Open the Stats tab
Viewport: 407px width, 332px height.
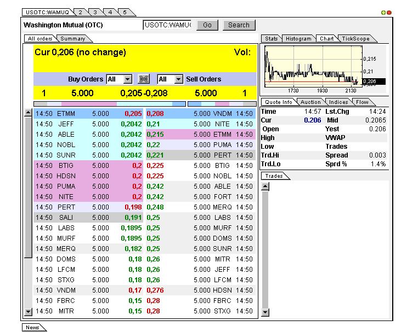click(272, 38)
